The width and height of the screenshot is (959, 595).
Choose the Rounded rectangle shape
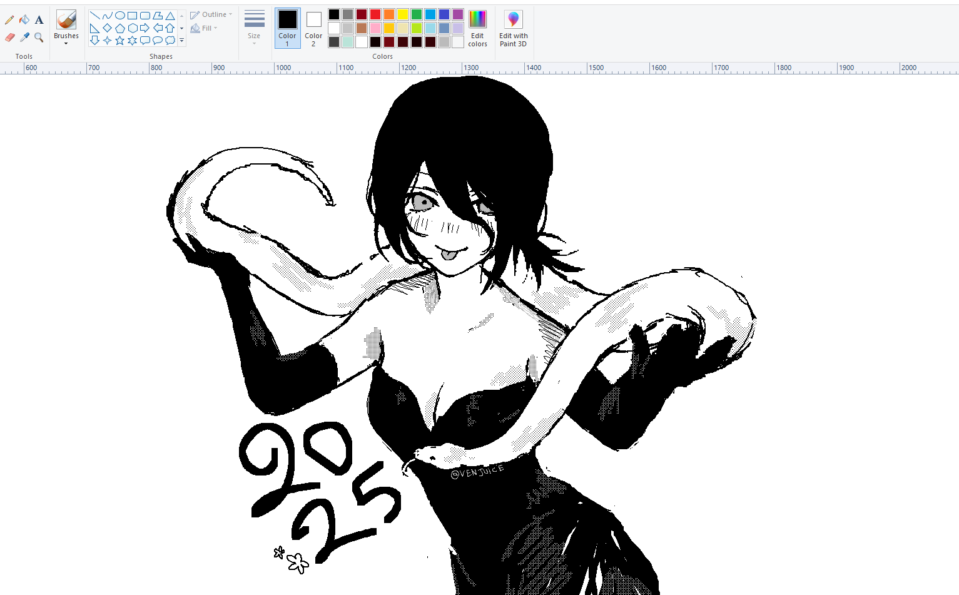(145, 15)
